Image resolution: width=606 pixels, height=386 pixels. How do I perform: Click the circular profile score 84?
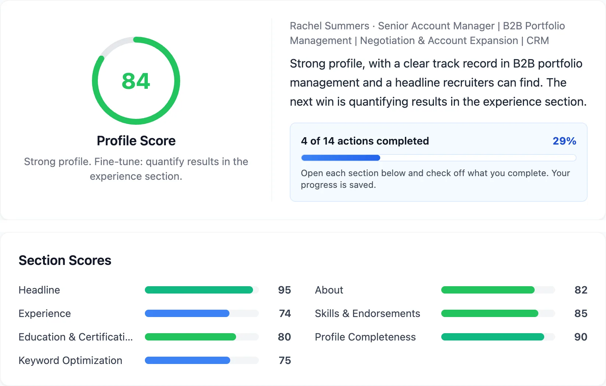coord(136,81)
